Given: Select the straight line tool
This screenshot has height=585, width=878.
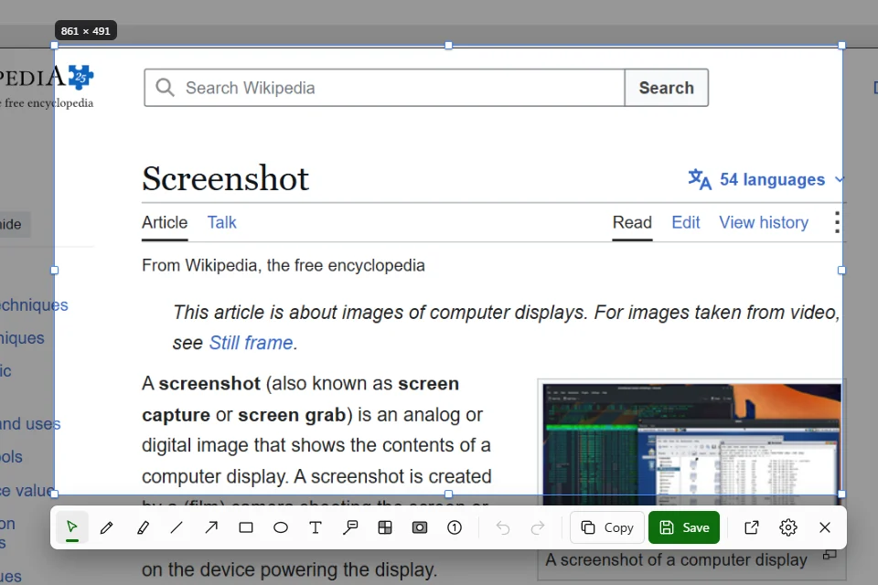Looking at the screenshot, I should 177,527.
